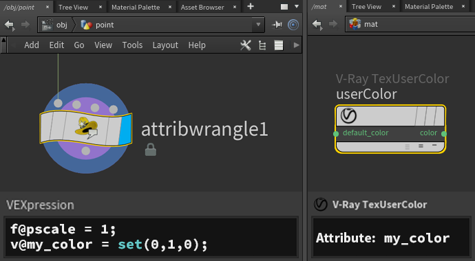The image size is (475, 261).
Task: Click into the VEXpression code field
Action: pos(151,237)
